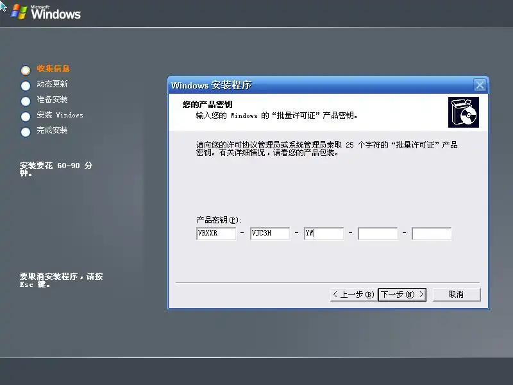Click the 安装要花 60-90 分钟 estimate text
The height and width of the screenshot is (385, 513).
coord(56,169)
